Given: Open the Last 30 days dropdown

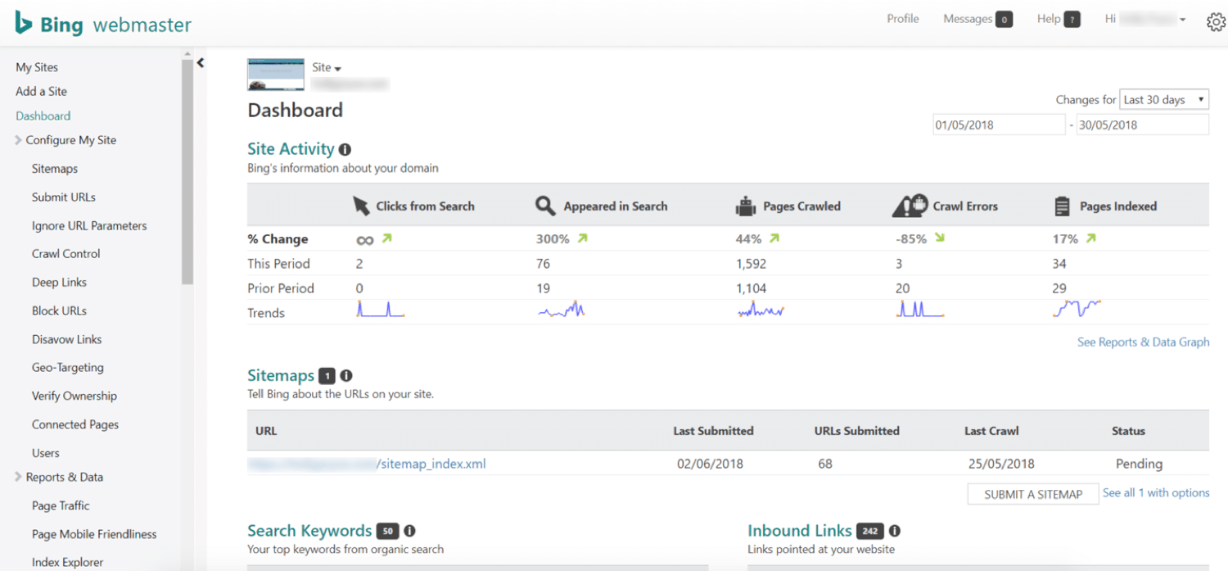Looking at the screenshot, I should point(1163,98).
